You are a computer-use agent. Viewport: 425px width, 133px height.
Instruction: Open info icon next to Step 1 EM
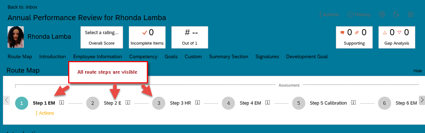pyautogui.click(x=62, y=103)
